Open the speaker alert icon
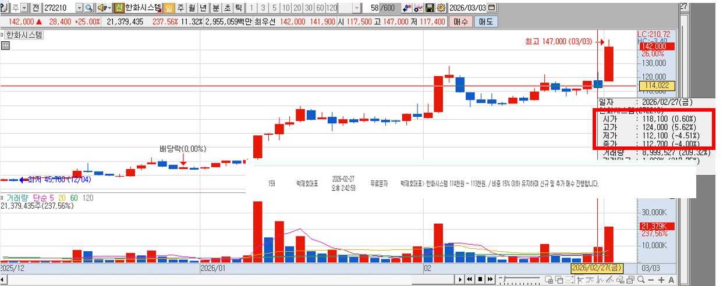 [x=102, y=8]
